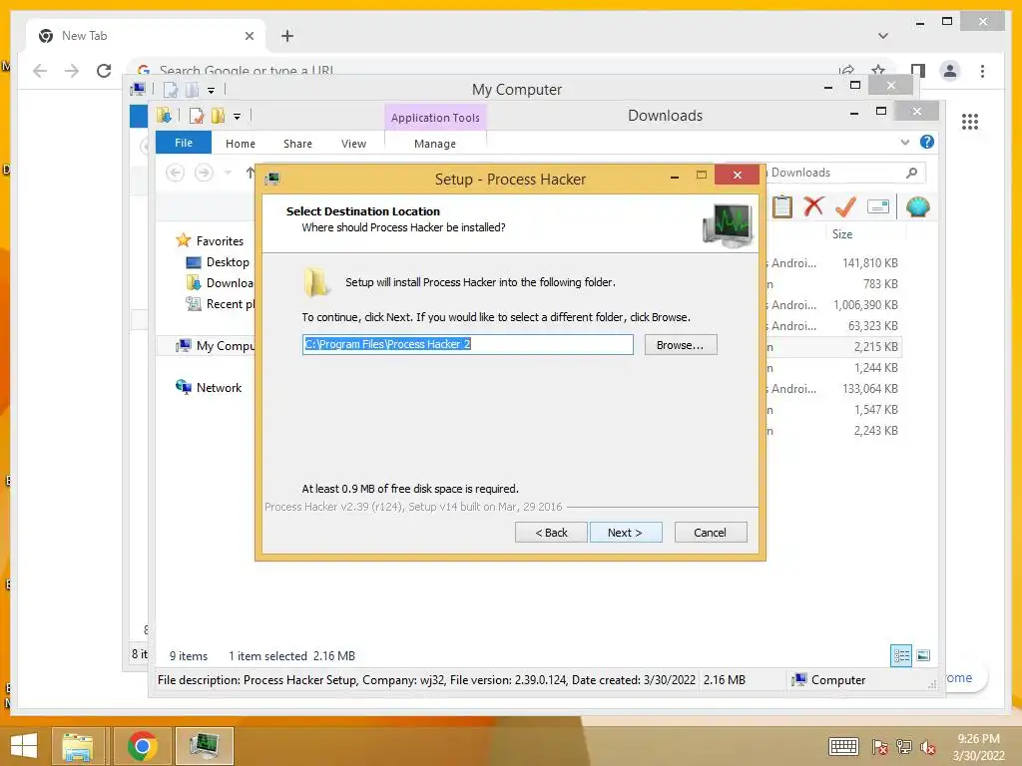Open Chrome's three-dot menu

982,71
